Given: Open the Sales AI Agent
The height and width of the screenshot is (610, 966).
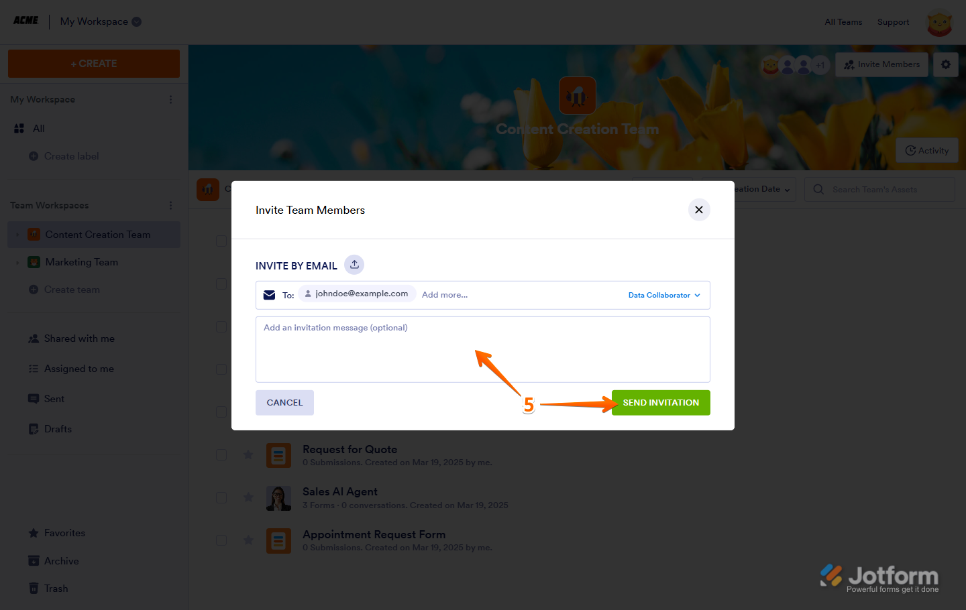Looking at the screenshot, I should coord(340,492).
